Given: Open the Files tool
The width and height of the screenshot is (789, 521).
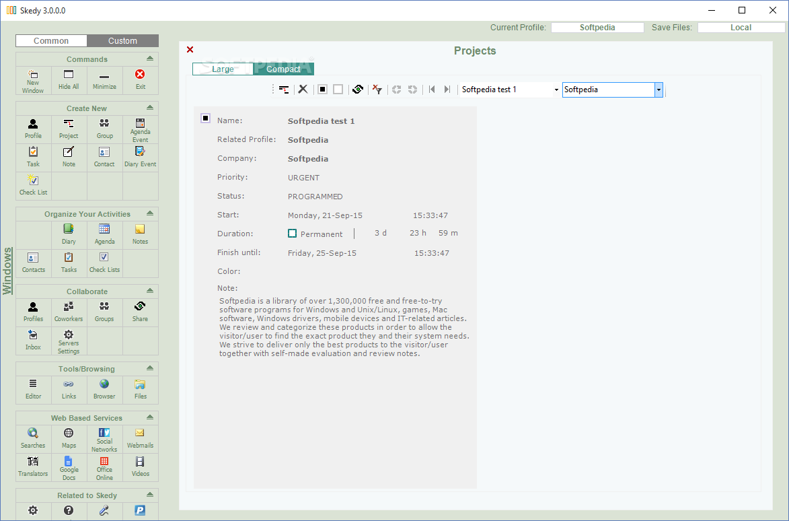Looking at the screenshot, I should 141,390.
